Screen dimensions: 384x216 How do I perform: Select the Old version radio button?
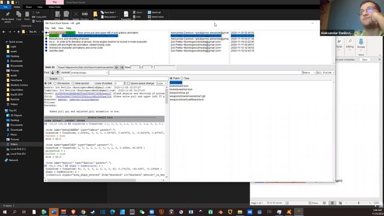55,83
